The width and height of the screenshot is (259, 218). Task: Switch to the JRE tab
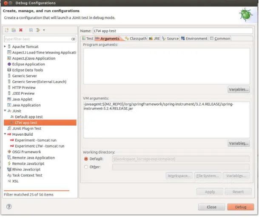[x=154, y=39]
